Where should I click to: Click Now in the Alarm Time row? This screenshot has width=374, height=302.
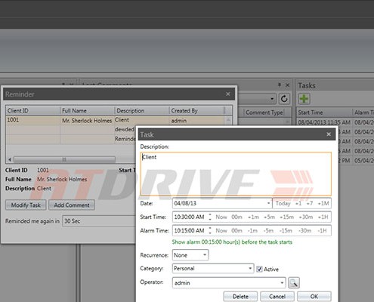[221, 230]
